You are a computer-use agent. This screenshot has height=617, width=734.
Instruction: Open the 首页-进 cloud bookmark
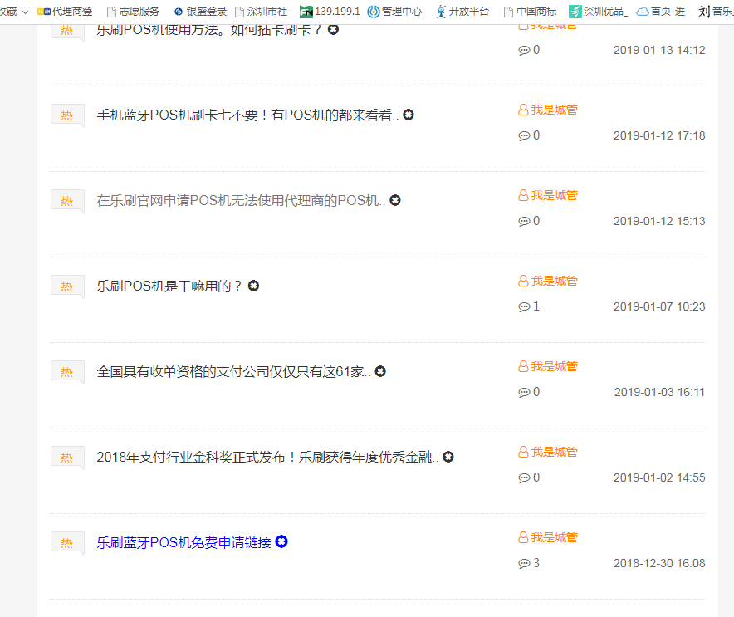tap(661, 12)
